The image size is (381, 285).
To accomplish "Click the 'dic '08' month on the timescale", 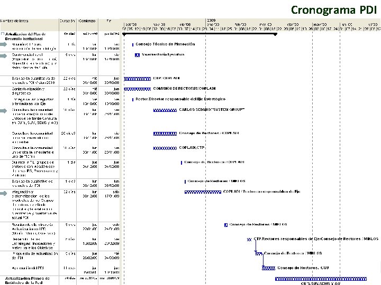I will [185, 24].
